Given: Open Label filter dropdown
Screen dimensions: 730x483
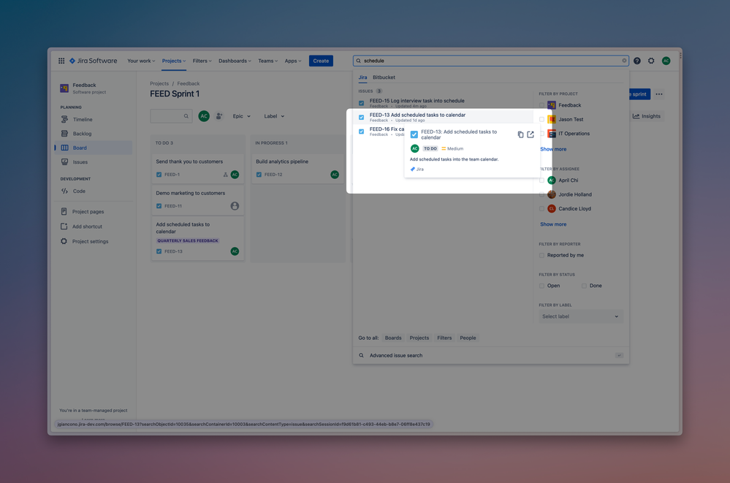Looking at the screenshot, I should click(x=274, y=116).
